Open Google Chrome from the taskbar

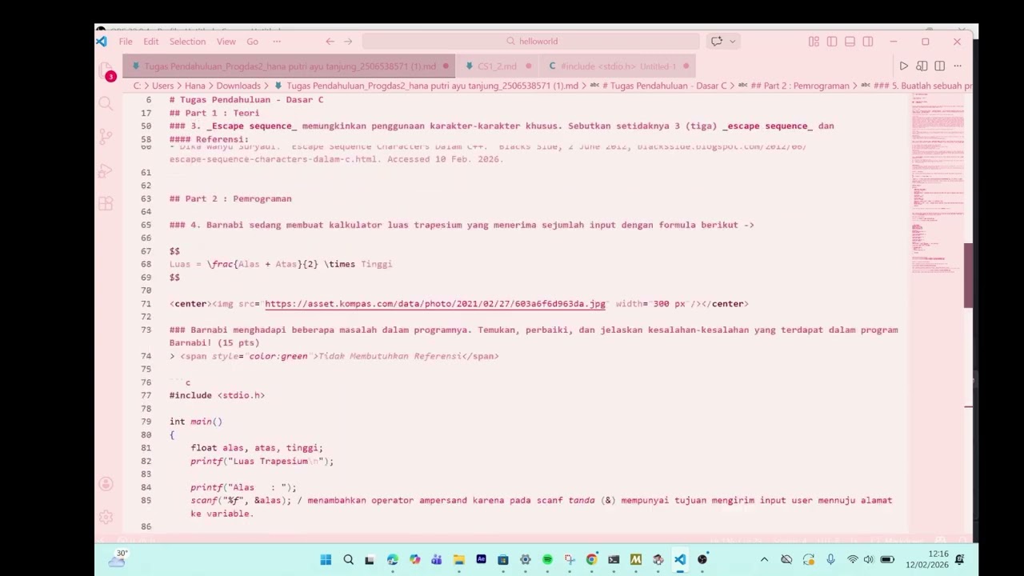[591, 560]
